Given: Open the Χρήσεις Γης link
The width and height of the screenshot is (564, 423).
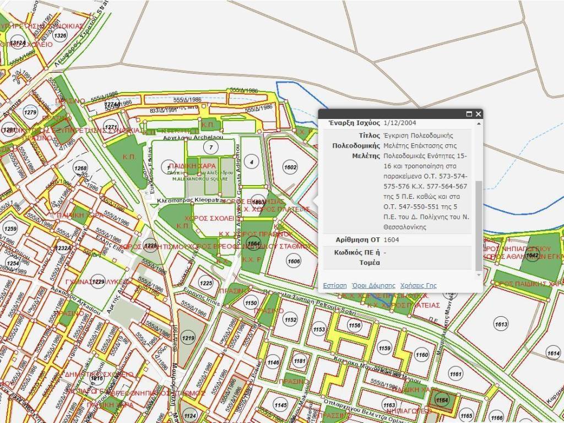Looking at the screenshot, I should (x=418, y=285).
